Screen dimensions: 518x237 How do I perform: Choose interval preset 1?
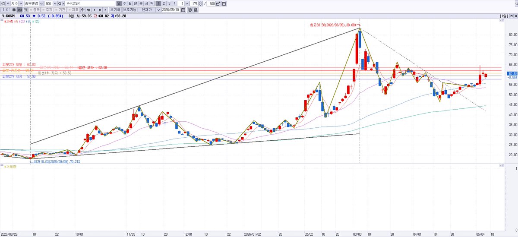(158, 3)
